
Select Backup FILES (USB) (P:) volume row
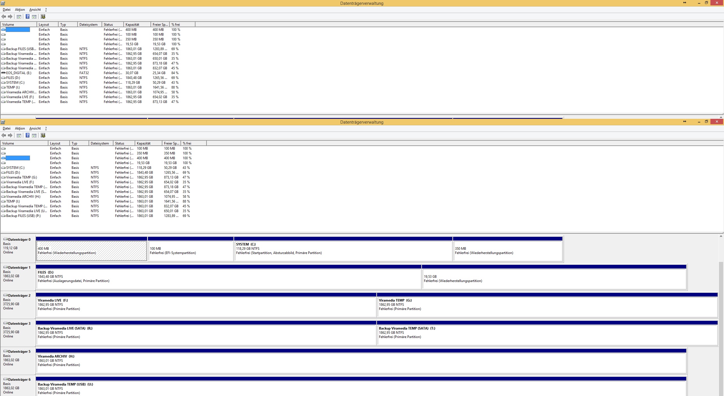(x=23, y=216)
